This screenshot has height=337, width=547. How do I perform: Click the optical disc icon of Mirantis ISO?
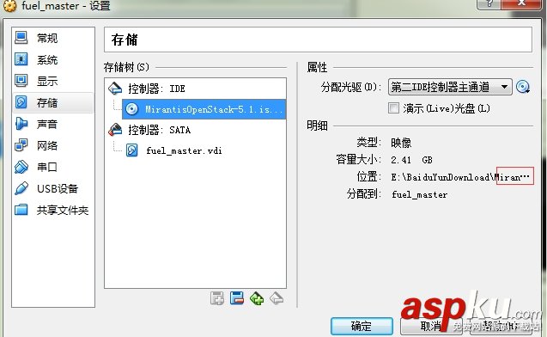(131, 109)
